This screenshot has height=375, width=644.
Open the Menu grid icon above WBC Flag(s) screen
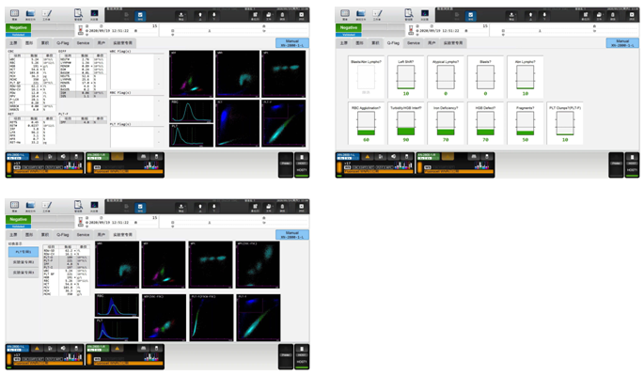[14, 14]
